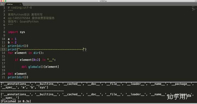Click 'del globals()[element]' line
This screenshot has height=104, width=197.
[40, 67]
